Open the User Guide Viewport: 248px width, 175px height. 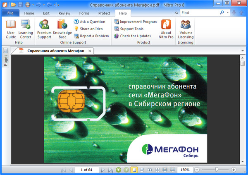tap(11, 28)
